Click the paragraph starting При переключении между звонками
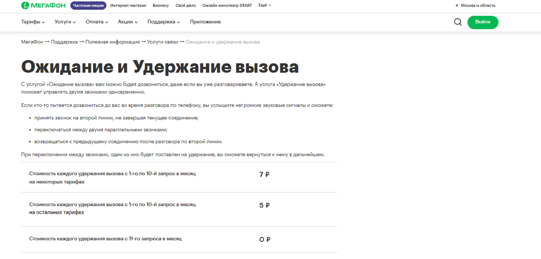 coord(173,155)
